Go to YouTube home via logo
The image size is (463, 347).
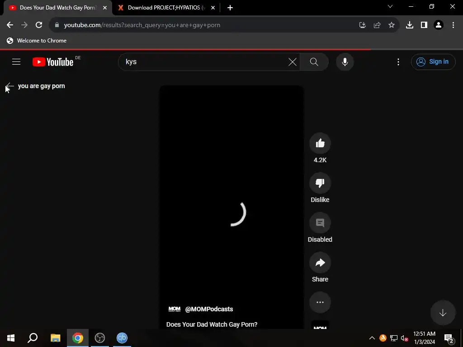point(53,62)
